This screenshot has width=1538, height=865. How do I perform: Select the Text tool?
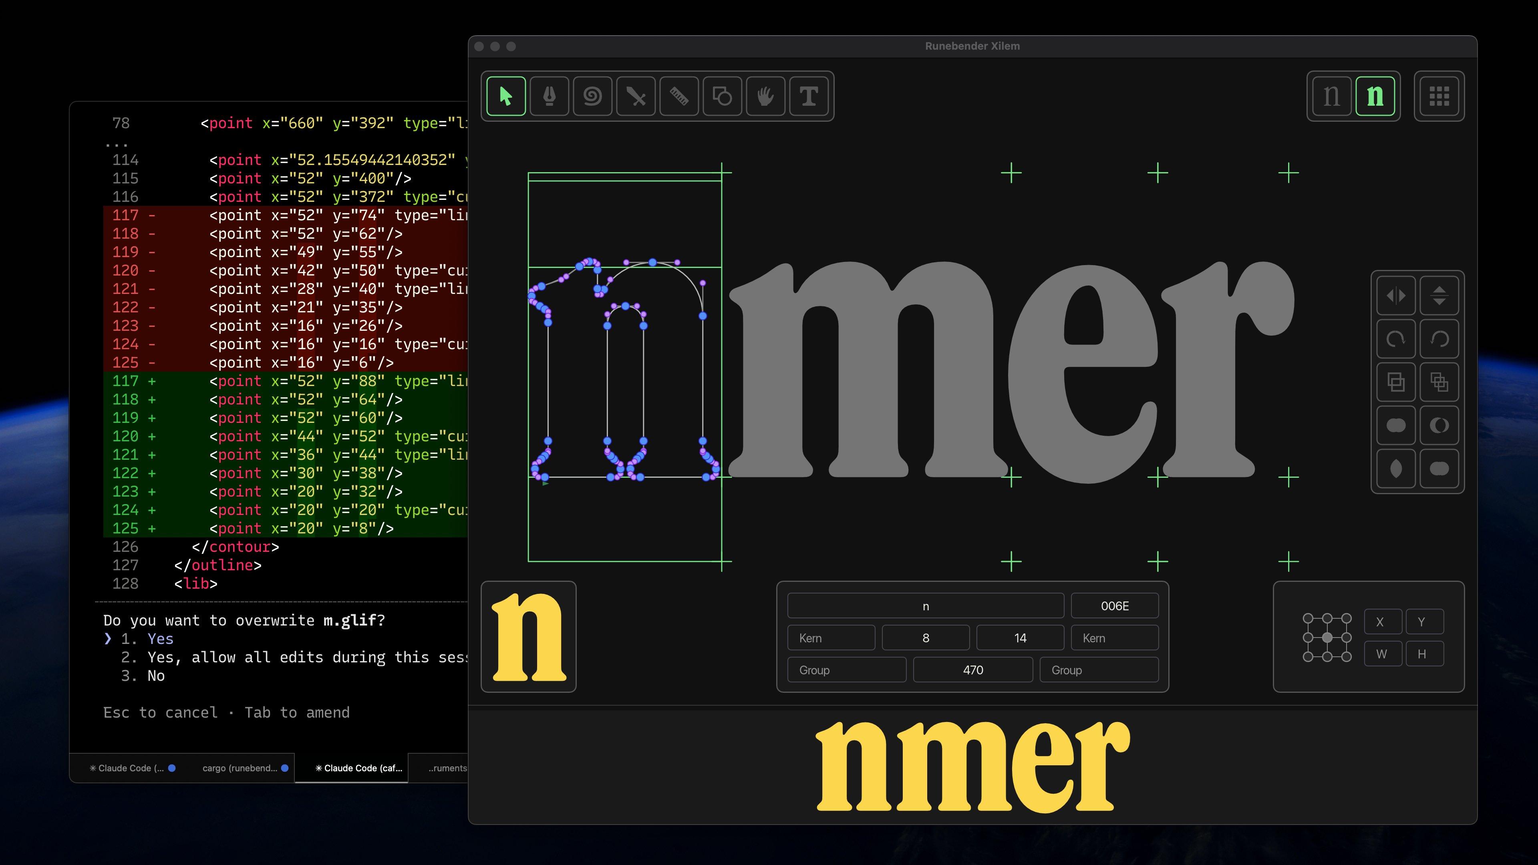click(x=809, y=96)
